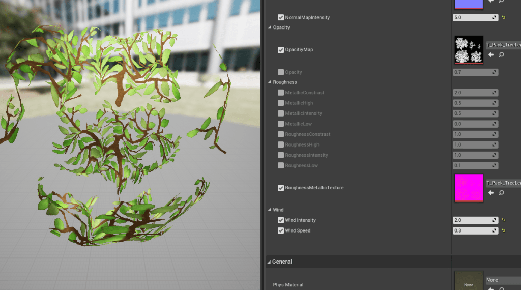Use selected asset arrow for RoughnessMetallicTexture
The height and width of the screenshot is (290, 521).
click(491, 193)
